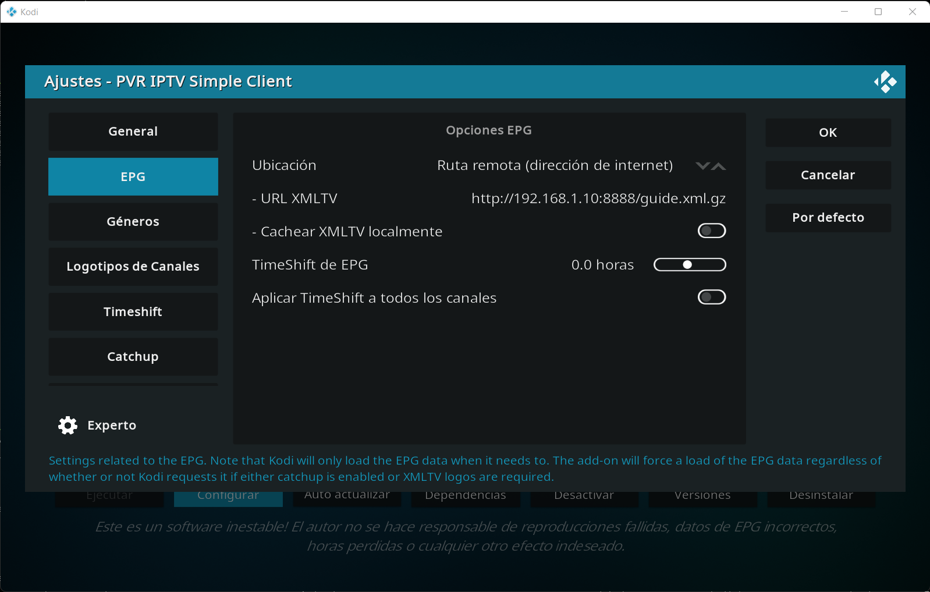Click the Cancelar button
This screenshot has height=592, width=930.
(x=828, y=175)
